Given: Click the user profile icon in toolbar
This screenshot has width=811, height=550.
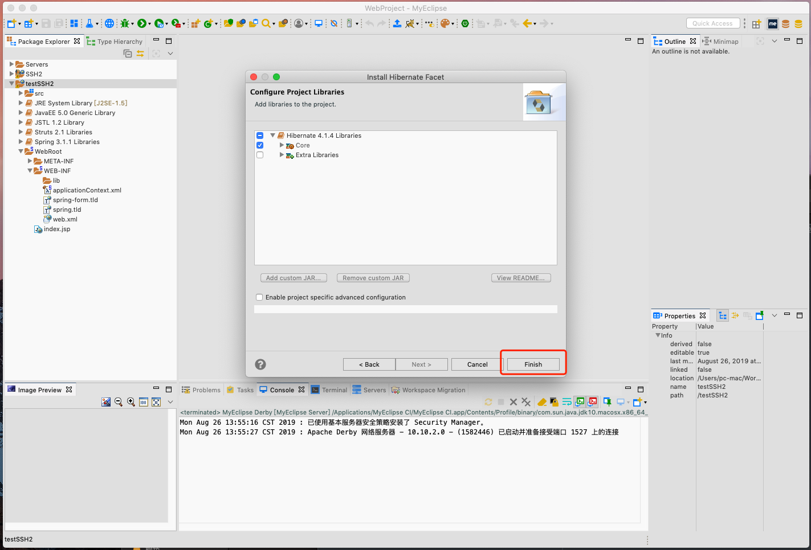Looking at the screenshot, I should pos(299,23).
